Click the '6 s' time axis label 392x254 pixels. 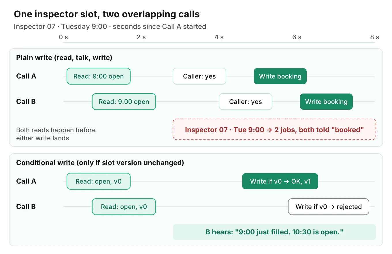(x=297, y=37)
